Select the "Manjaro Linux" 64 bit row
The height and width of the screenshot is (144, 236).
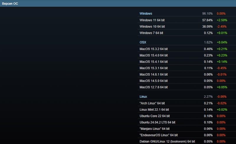pyautogui.click(x=155, y=129)
